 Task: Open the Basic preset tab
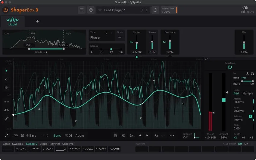6,144
